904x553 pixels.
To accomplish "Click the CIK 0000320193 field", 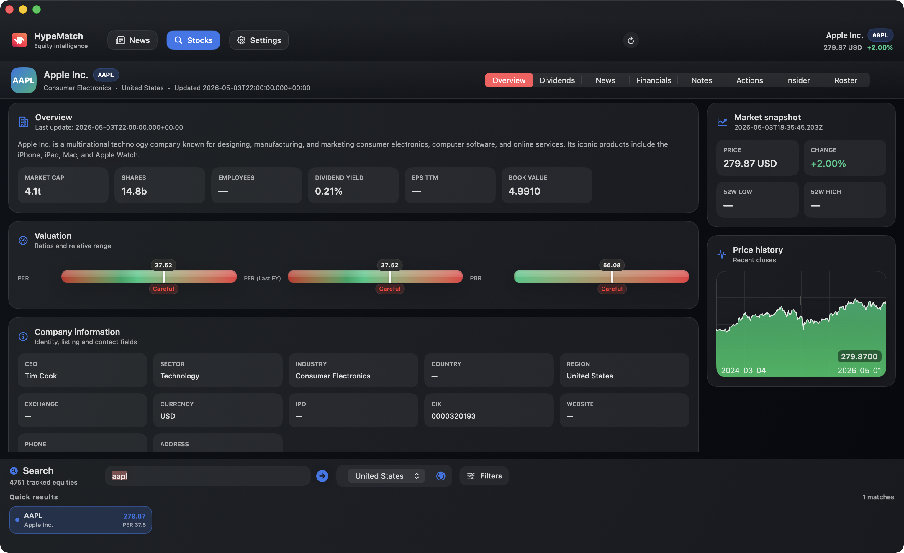I will pos(489,410).
